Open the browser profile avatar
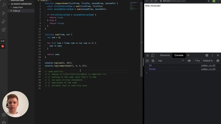Image resolution: width=221 pixels, height=124 pixels. [x=214, y=1]
